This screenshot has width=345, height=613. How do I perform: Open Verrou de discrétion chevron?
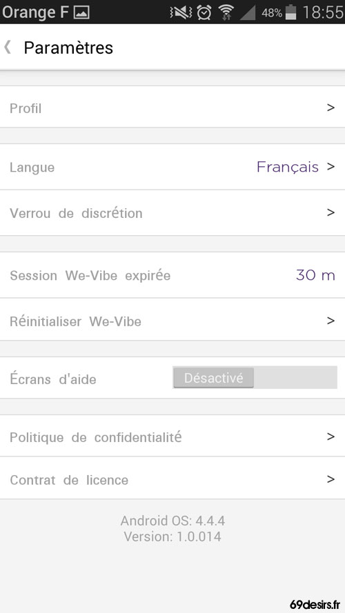point(331,212)
